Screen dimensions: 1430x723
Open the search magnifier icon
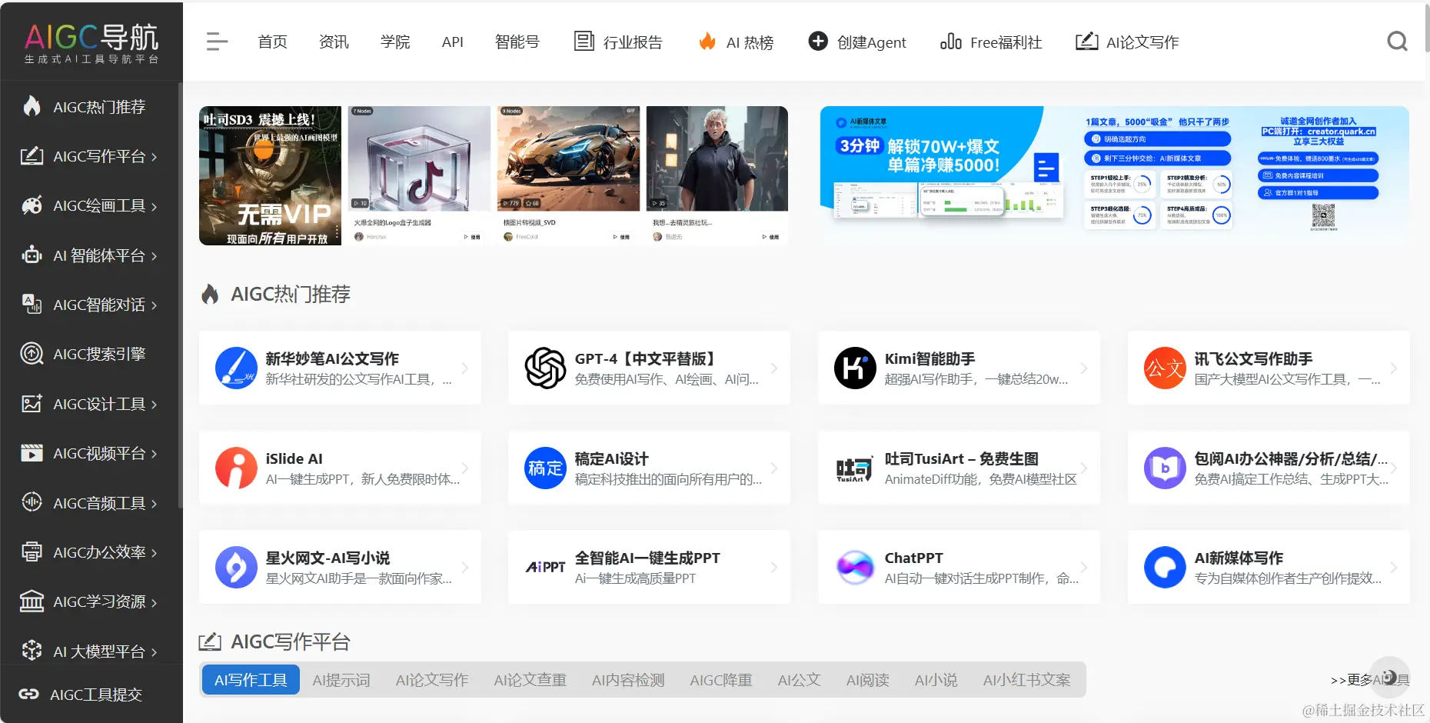click(x=1397, y=42)
